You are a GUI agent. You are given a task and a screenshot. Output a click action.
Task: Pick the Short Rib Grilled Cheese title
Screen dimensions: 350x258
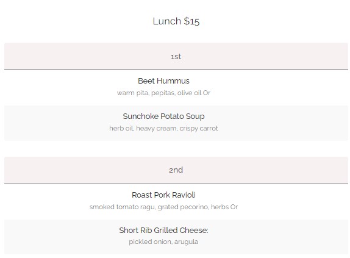point(163,230)
